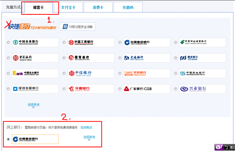The width and height of the screenshot is (235, 151).
Task: Select the 中信银行 radio button
Action: coord(64,73)
